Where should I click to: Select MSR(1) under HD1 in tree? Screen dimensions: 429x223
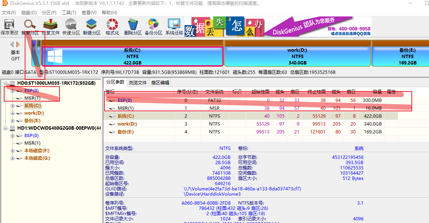32,143
